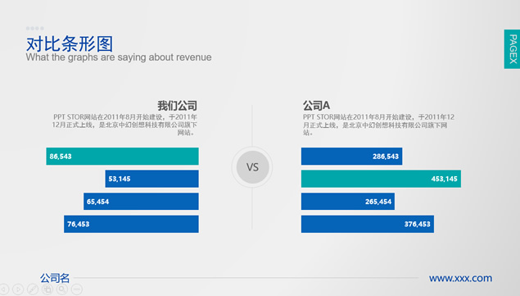Select the teal 453,145 bar
Image resolution: width=520 pixels, height=296 pixels.
coord(381,179)
